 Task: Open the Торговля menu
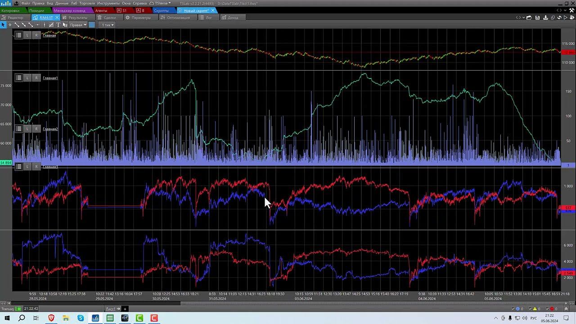click(x=87, y=3)
